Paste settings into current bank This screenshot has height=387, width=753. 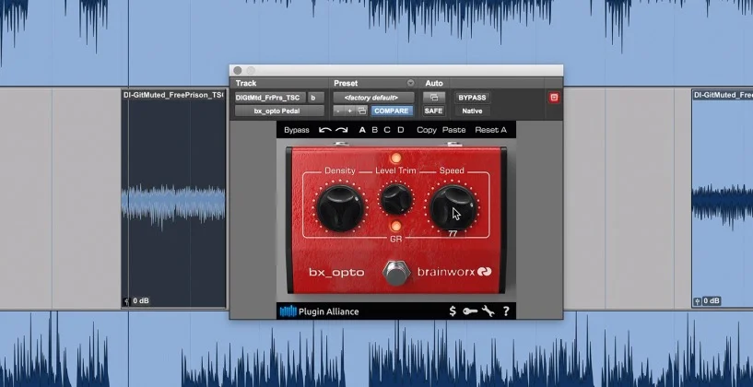pyautogui.click(x=453, y=130)
